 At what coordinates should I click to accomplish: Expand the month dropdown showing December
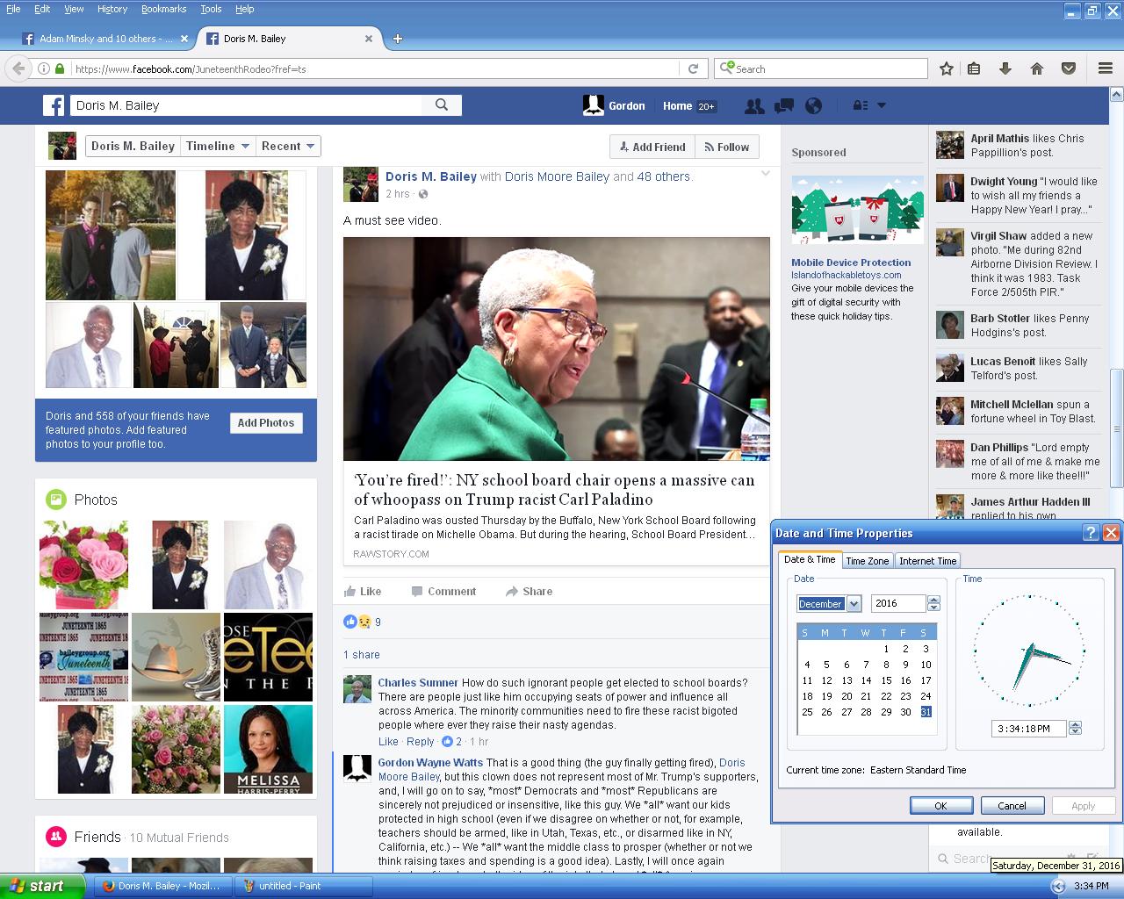[x=854, y=604]
